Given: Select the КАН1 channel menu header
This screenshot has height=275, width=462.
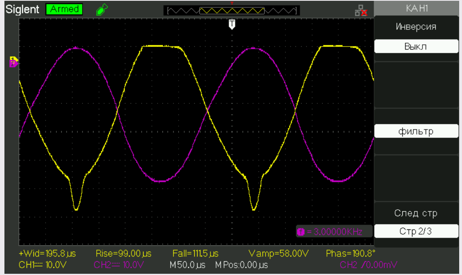Looking at the screenshot, I should coord(416,9).
